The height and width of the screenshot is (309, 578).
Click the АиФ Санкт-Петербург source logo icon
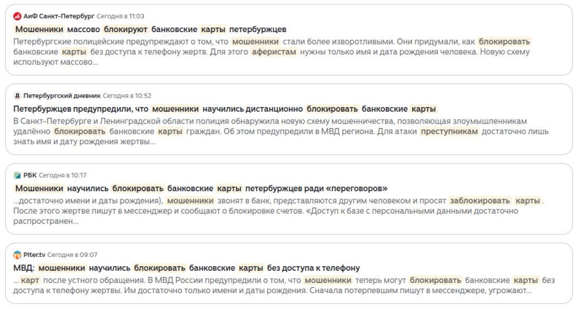pos(17,16)
